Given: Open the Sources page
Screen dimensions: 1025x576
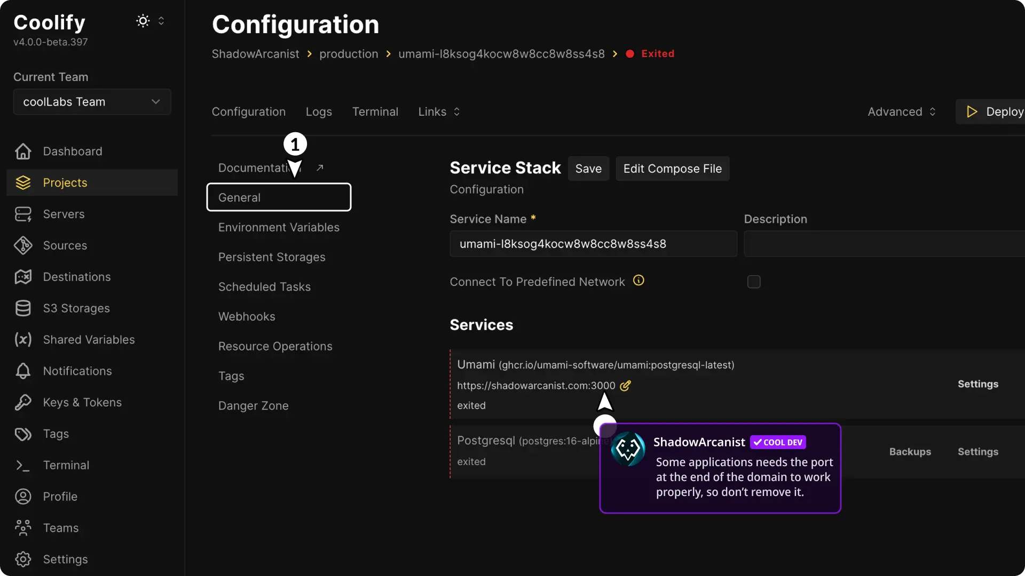Looking at the screenshot, I should pyautogui.click(x=65, y=245).
